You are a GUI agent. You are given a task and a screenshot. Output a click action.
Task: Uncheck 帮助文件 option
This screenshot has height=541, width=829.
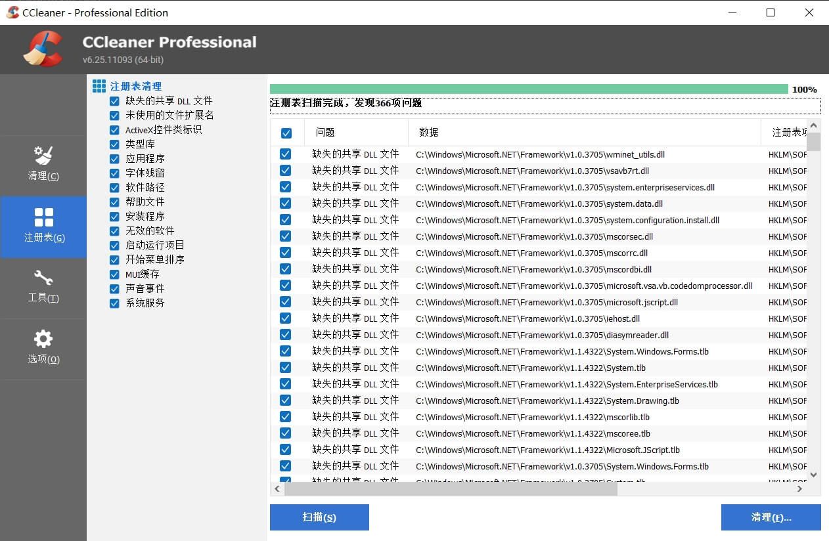point(114,202)
